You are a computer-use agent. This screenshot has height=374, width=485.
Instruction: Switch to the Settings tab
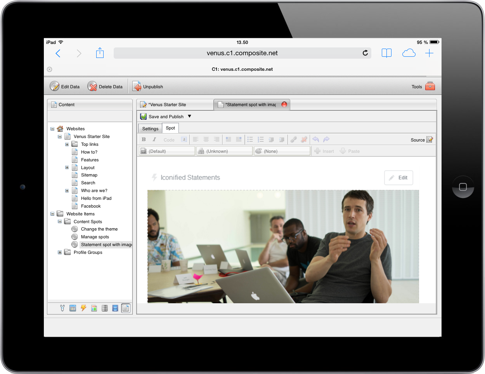tap(150, 128)
